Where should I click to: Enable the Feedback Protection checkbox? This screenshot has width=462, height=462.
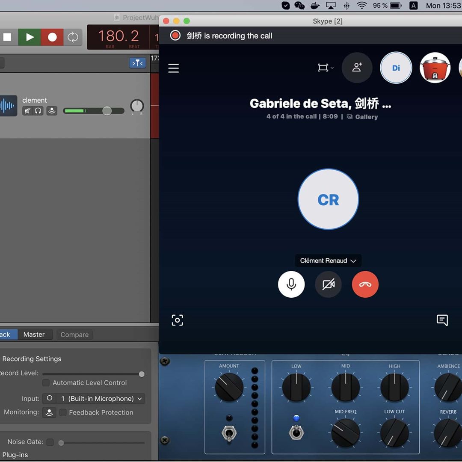(63, 412)
